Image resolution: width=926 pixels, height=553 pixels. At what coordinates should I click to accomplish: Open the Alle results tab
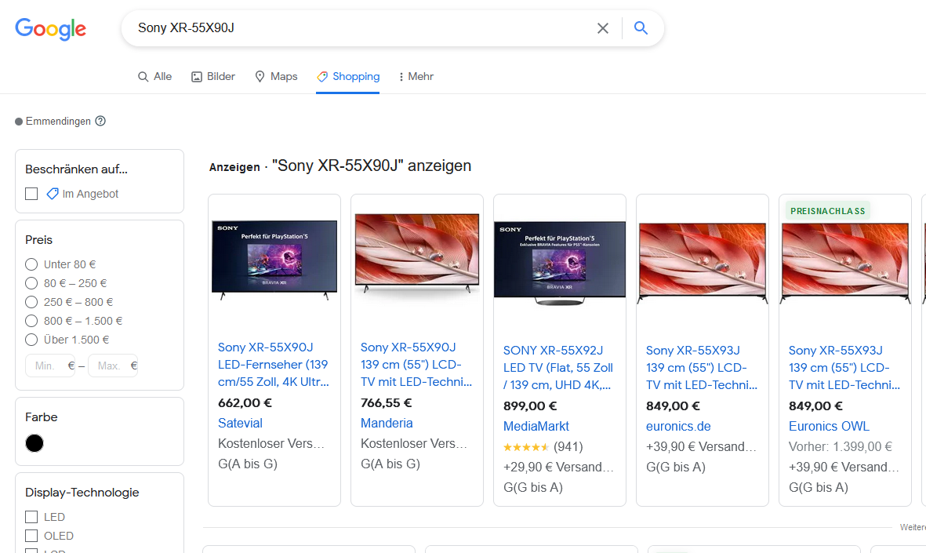(154, 76)
